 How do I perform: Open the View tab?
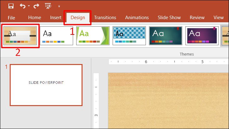[218, 18]
